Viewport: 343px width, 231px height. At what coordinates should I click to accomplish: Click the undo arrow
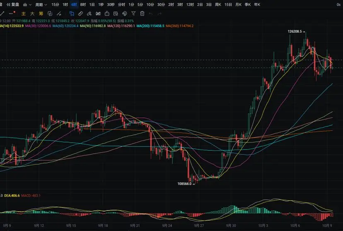click(151, 14)
